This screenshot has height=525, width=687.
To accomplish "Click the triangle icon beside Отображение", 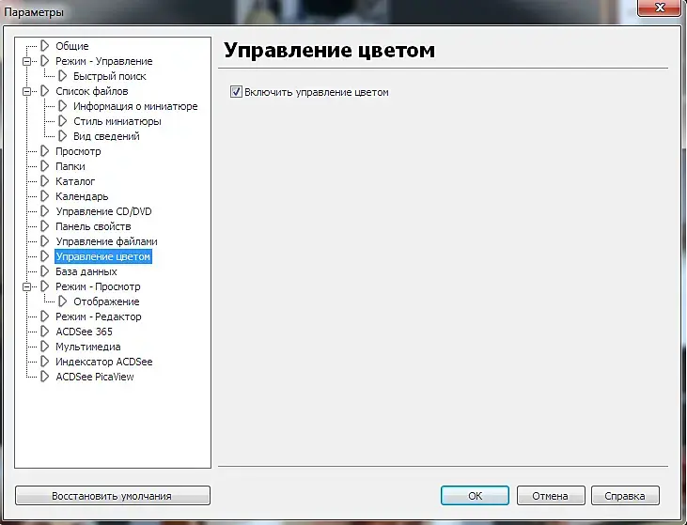I will pos(63,301).
